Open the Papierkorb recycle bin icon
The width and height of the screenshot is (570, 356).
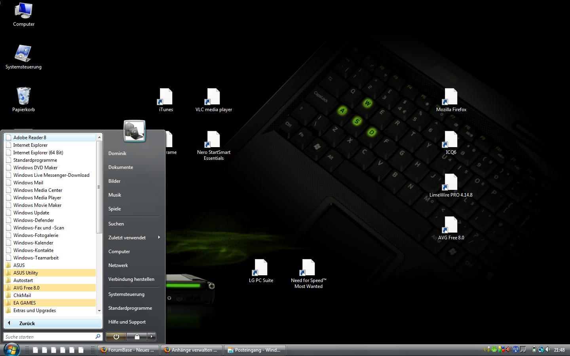23,100
